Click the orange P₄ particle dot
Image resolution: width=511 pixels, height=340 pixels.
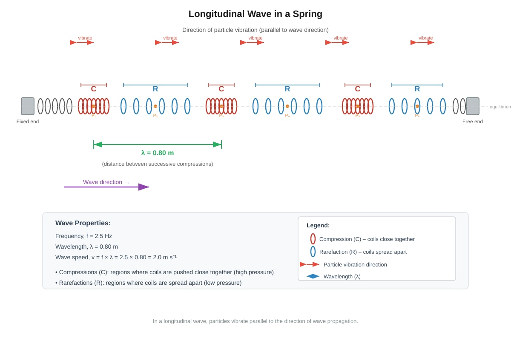[x=287, y=106]
